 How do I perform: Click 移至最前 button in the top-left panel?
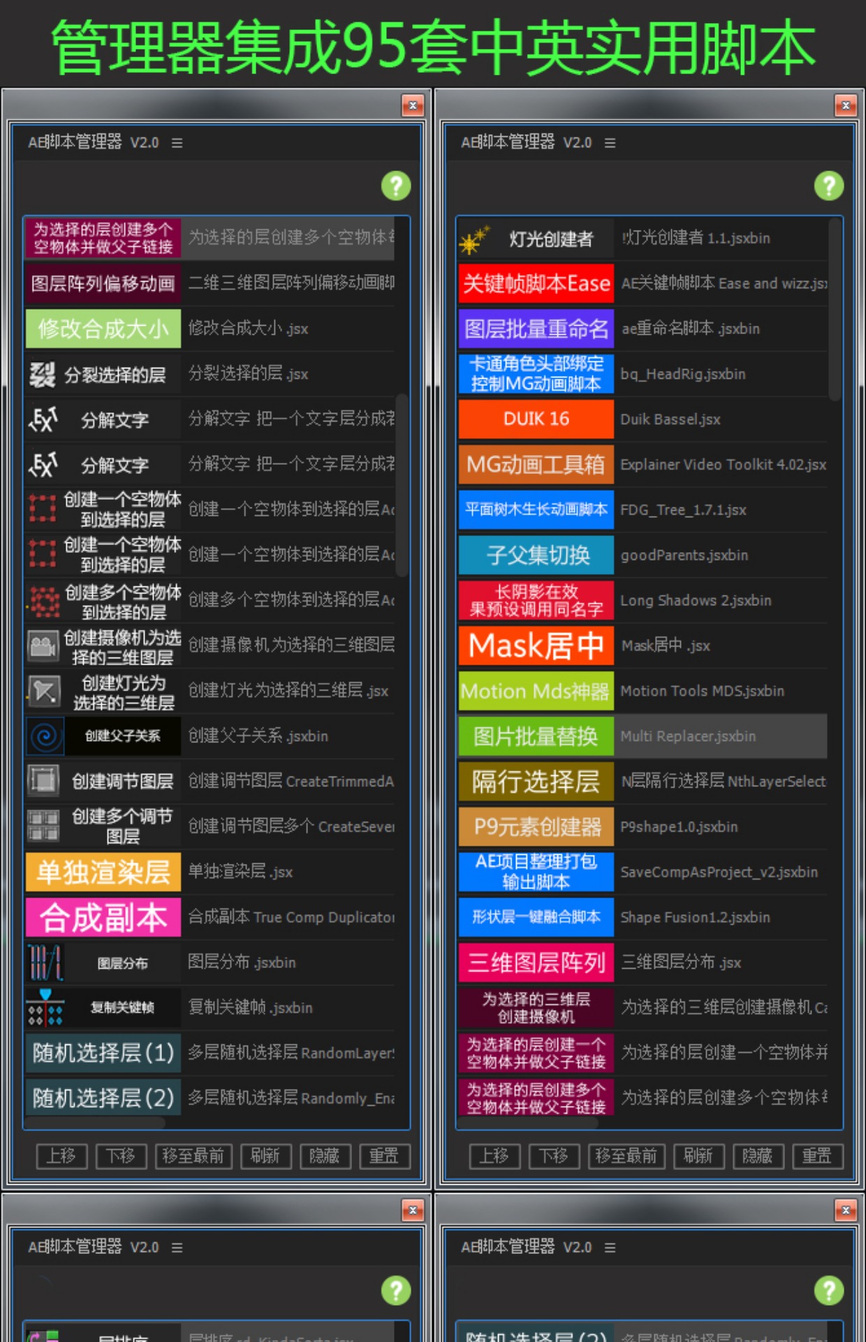[193, 1156]
